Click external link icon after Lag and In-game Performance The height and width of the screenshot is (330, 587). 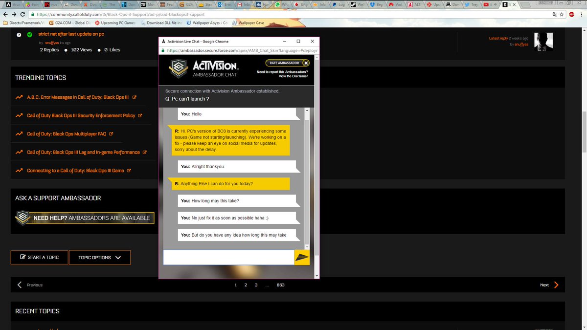(144, 153)
